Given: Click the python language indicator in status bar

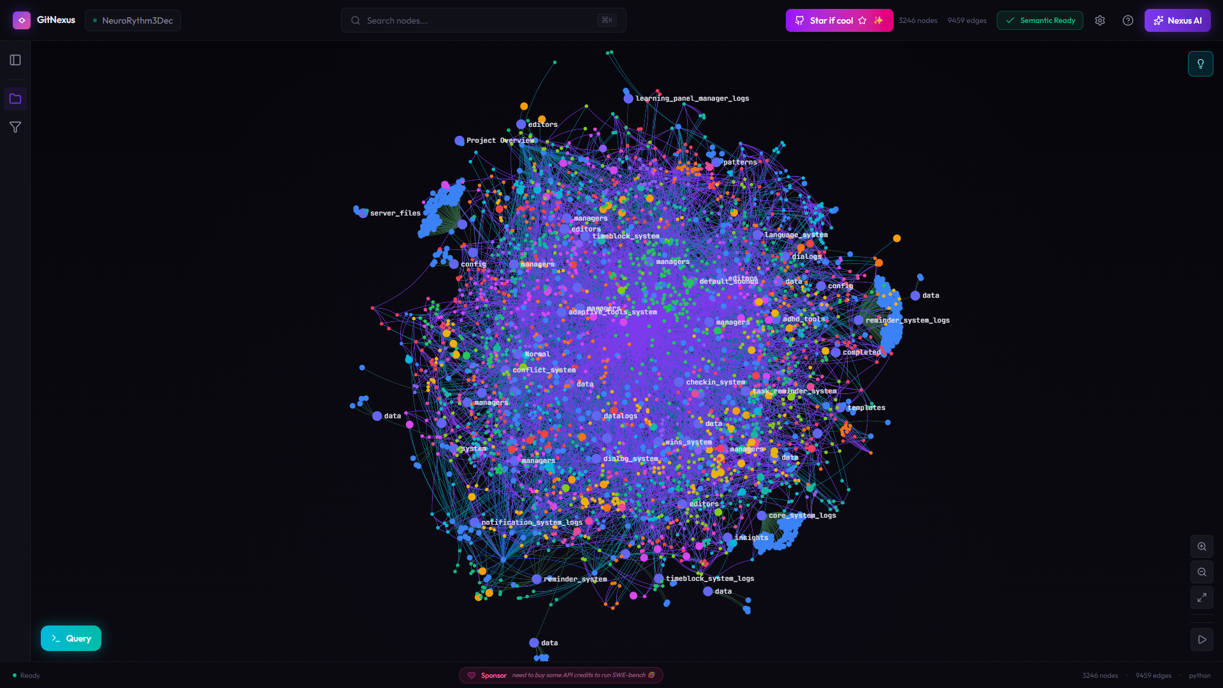Looking at the screenshot, I should click(x=1199, y=675).
